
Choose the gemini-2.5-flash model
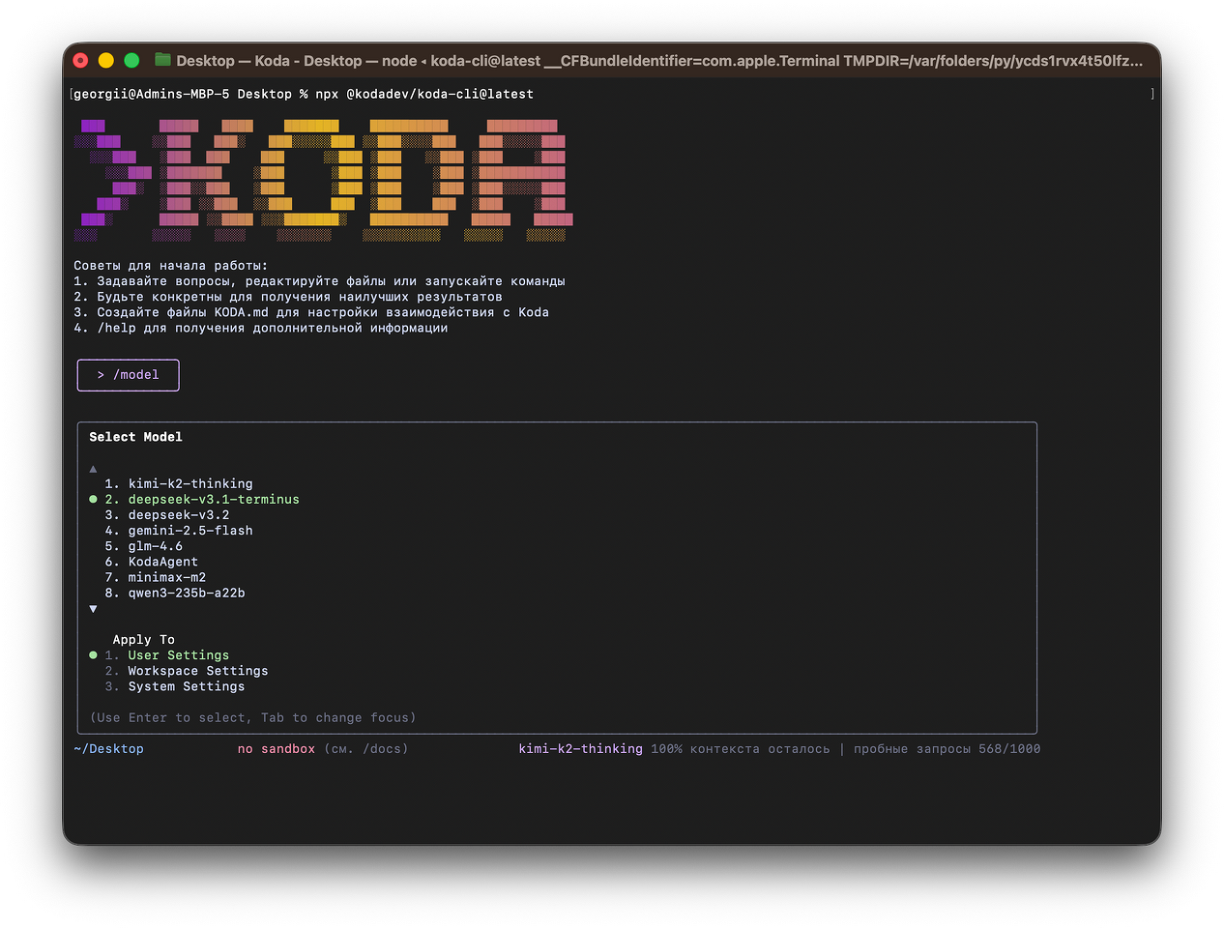(x=190, y=531)
